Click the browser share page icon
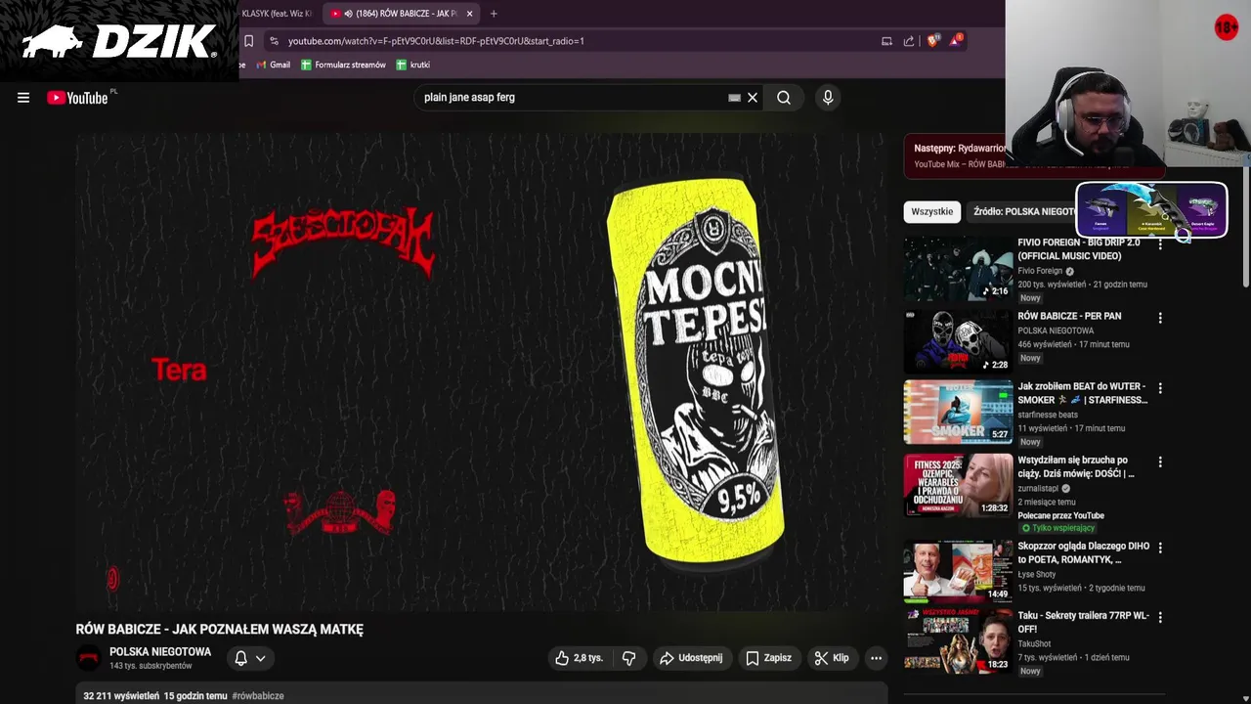The image size is (1251, 704). (x=909, y=41)
